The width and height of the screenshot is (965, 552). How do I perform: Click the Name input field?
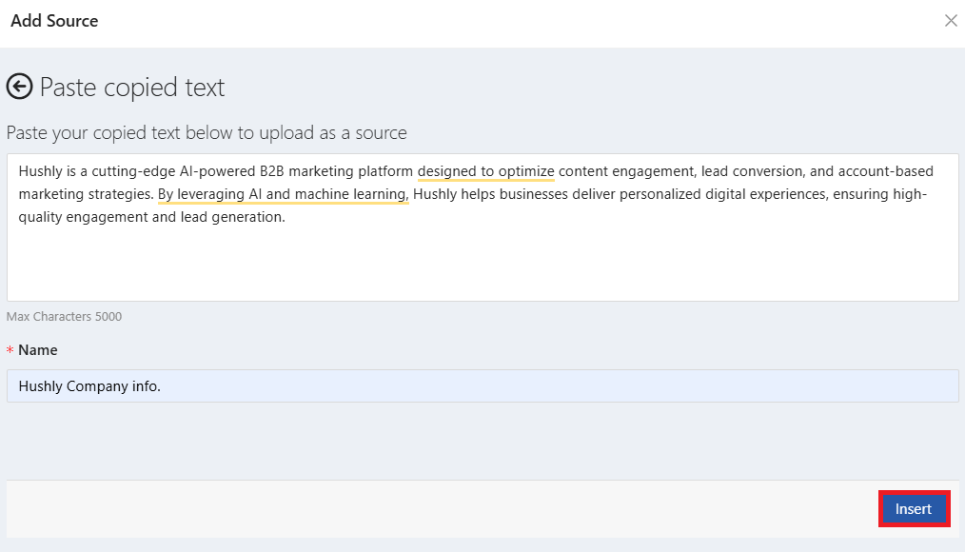[x=482, y=385]
